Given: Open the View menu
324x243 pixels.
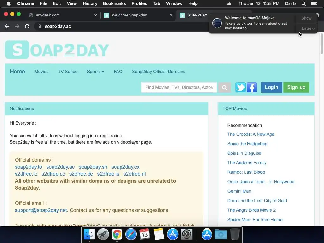Looking at the screenshot, I should click(x=72, y=3).
